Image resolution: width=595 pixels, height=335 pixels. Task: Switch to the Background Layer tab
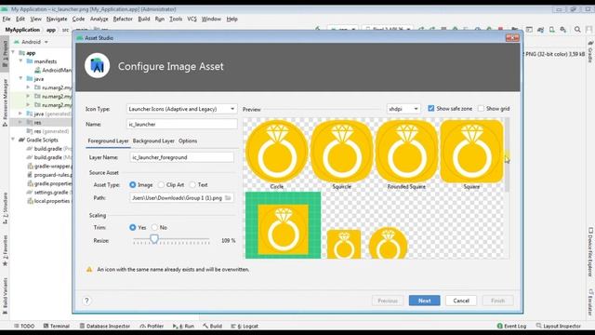(x=153, y=141)
